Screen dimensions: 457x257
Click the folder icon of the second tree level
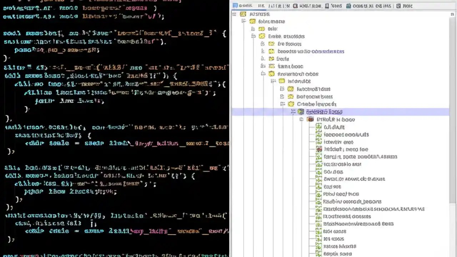252,21
